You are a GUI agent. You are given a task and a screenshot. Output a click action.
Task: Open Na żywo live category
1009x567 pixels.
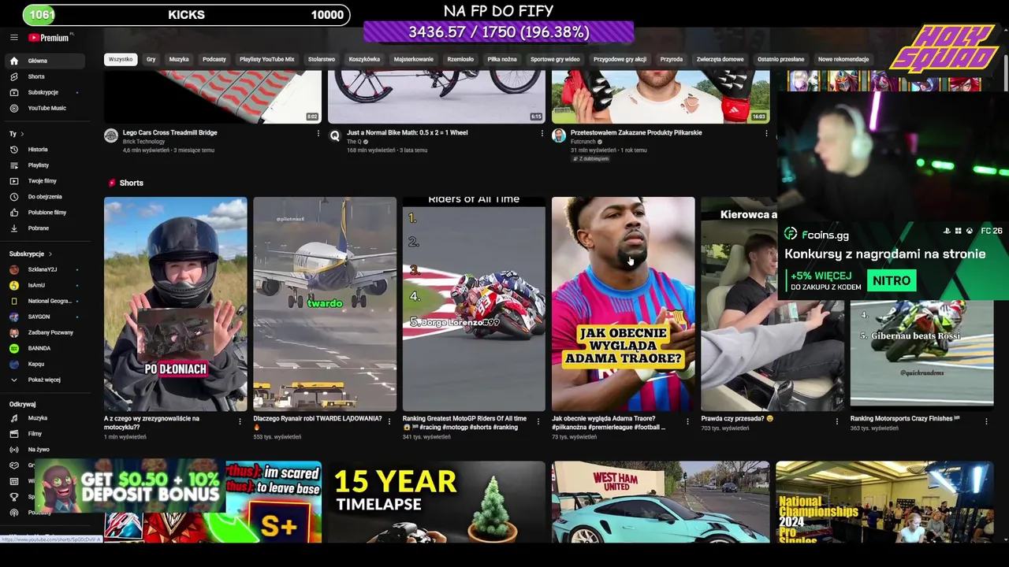click(46, 450)
